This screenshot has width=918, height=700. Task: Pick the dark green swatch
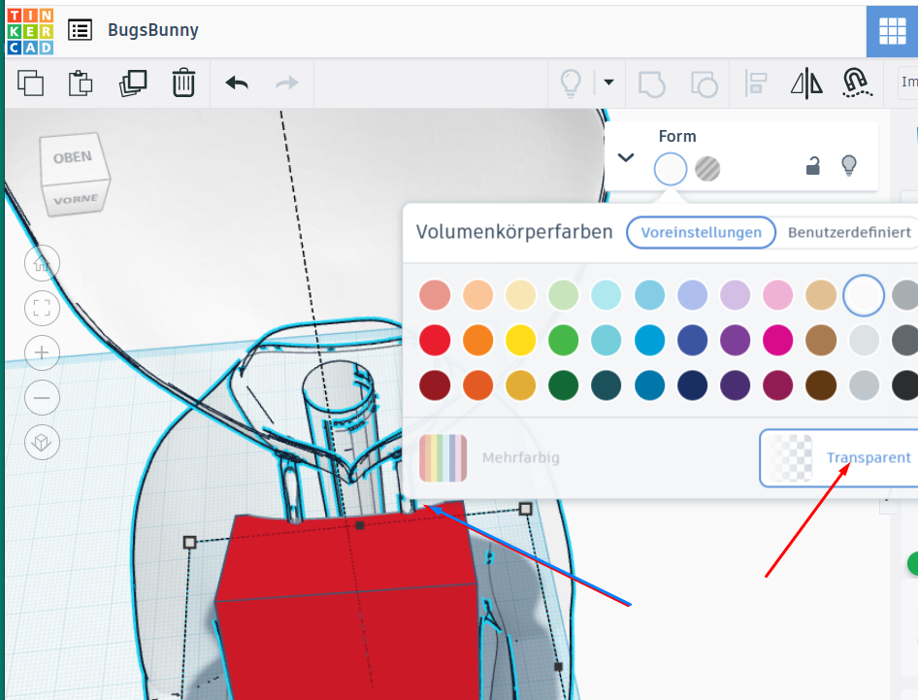(x=563, y=385)
